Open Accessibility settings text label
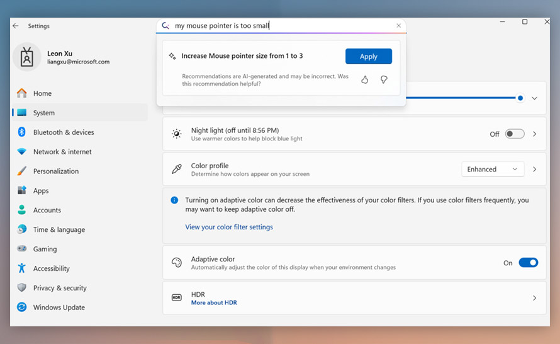 tap(52, 268)
